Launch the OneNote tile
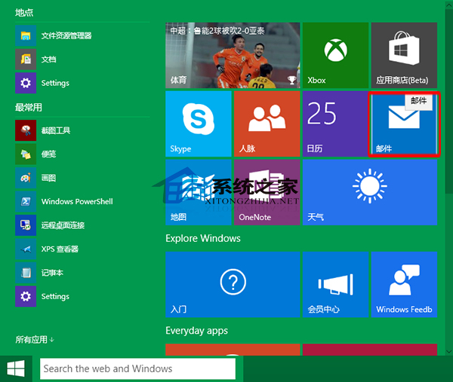 click(267, 192)
